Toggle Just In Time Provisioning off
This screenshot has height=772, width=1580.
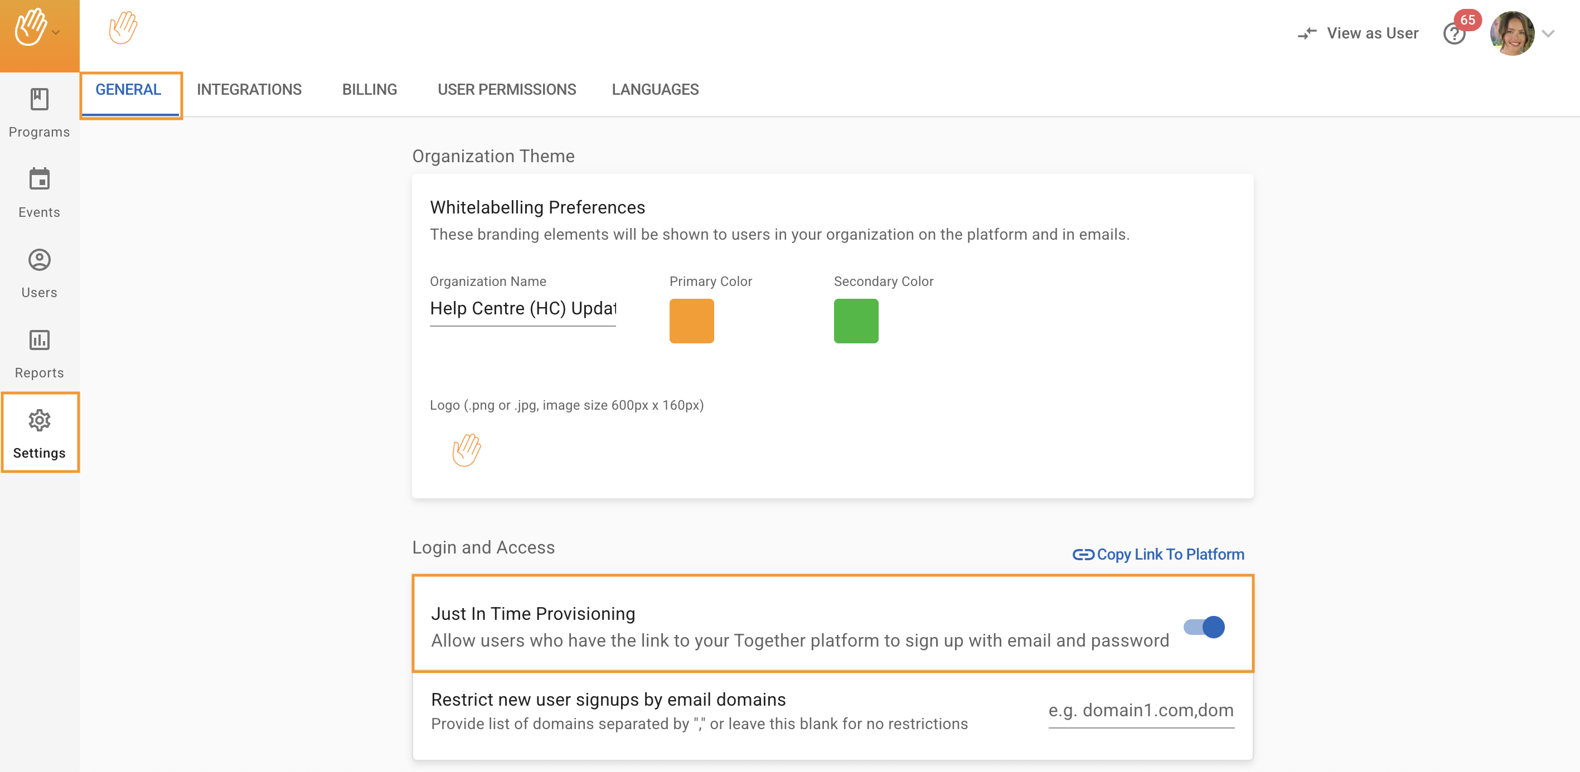point(1204,627)
